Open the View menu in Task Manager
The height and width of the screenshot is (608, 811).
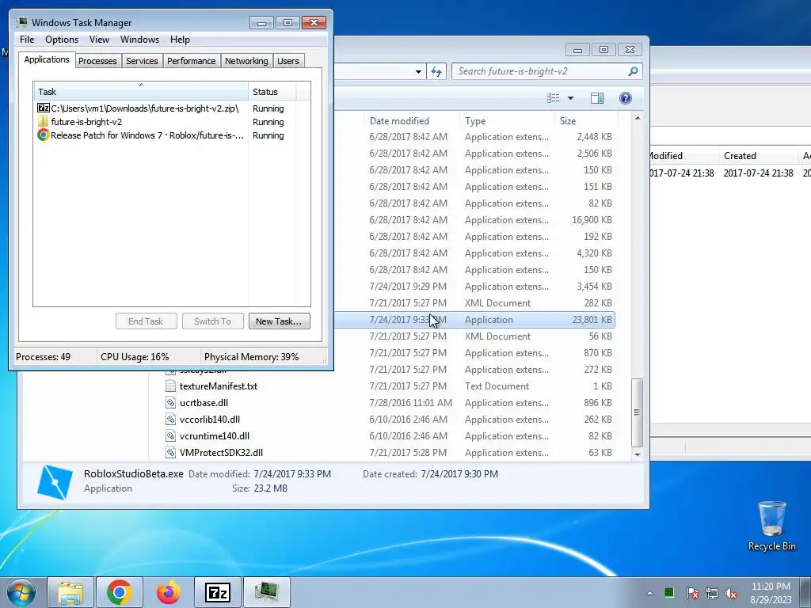tap(99, 40)
